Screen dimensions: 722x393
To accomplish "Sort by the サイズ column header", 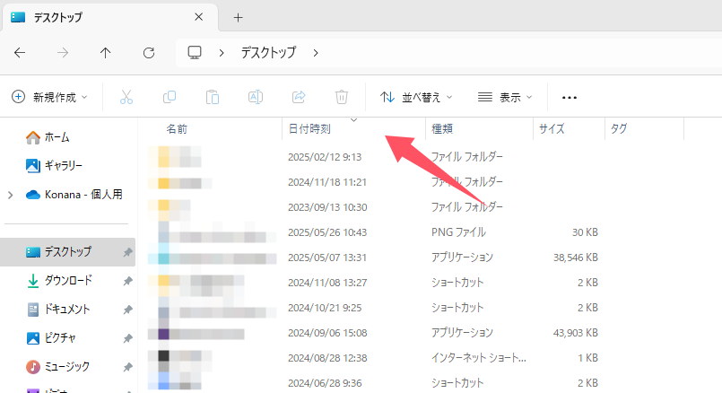I will click(569, 129).
